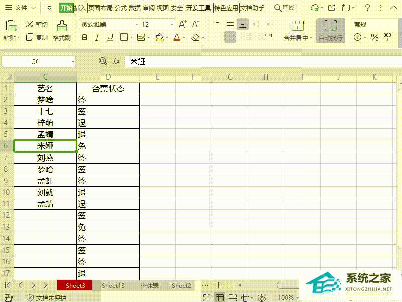Image resolution: width=402 pixels, height=302 pixels.
Task: Toggle italic formatting
Action: (97, 37)
